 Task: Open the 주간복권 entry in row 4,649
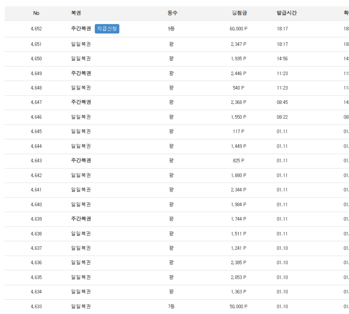pyautogui.click(x=81, y=73)
